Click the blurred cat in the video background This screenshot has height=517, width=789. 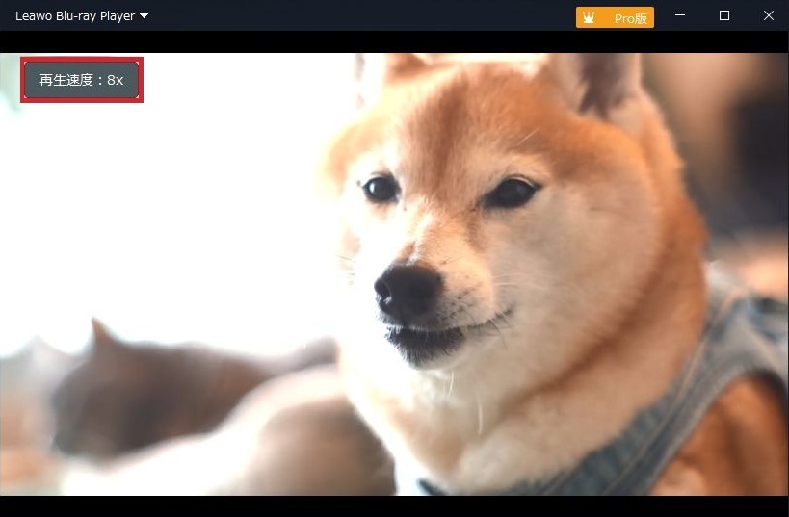[x=145, y=385]
